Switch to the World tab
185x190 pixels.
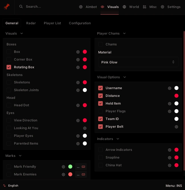pyautogui.click(x=131, y=7)
